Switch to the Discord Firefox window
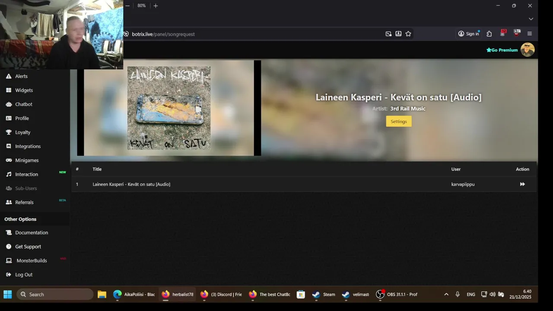553x311 pixels. [221, 295]
